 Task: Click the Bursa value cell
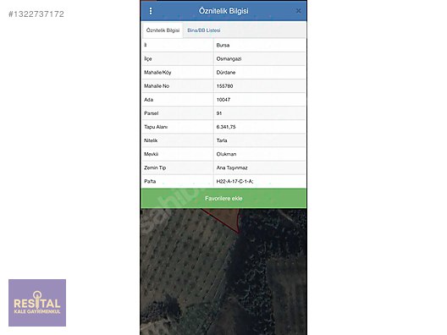[x=259, y=46]
